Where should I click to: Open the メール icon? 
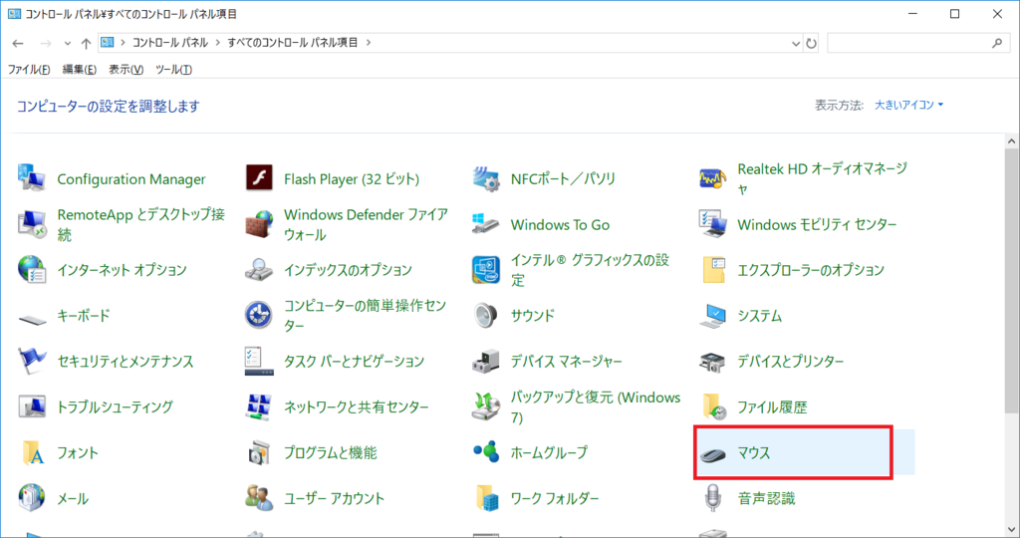[31, 498]
